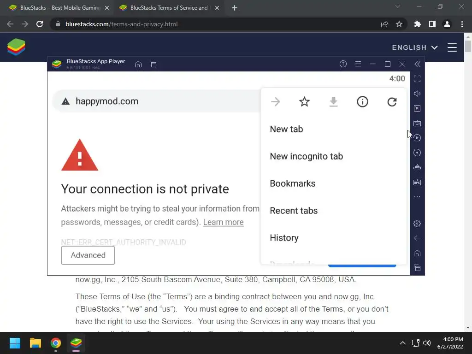Open the keyboard controls sidebar icon

(x=417, y=123)
